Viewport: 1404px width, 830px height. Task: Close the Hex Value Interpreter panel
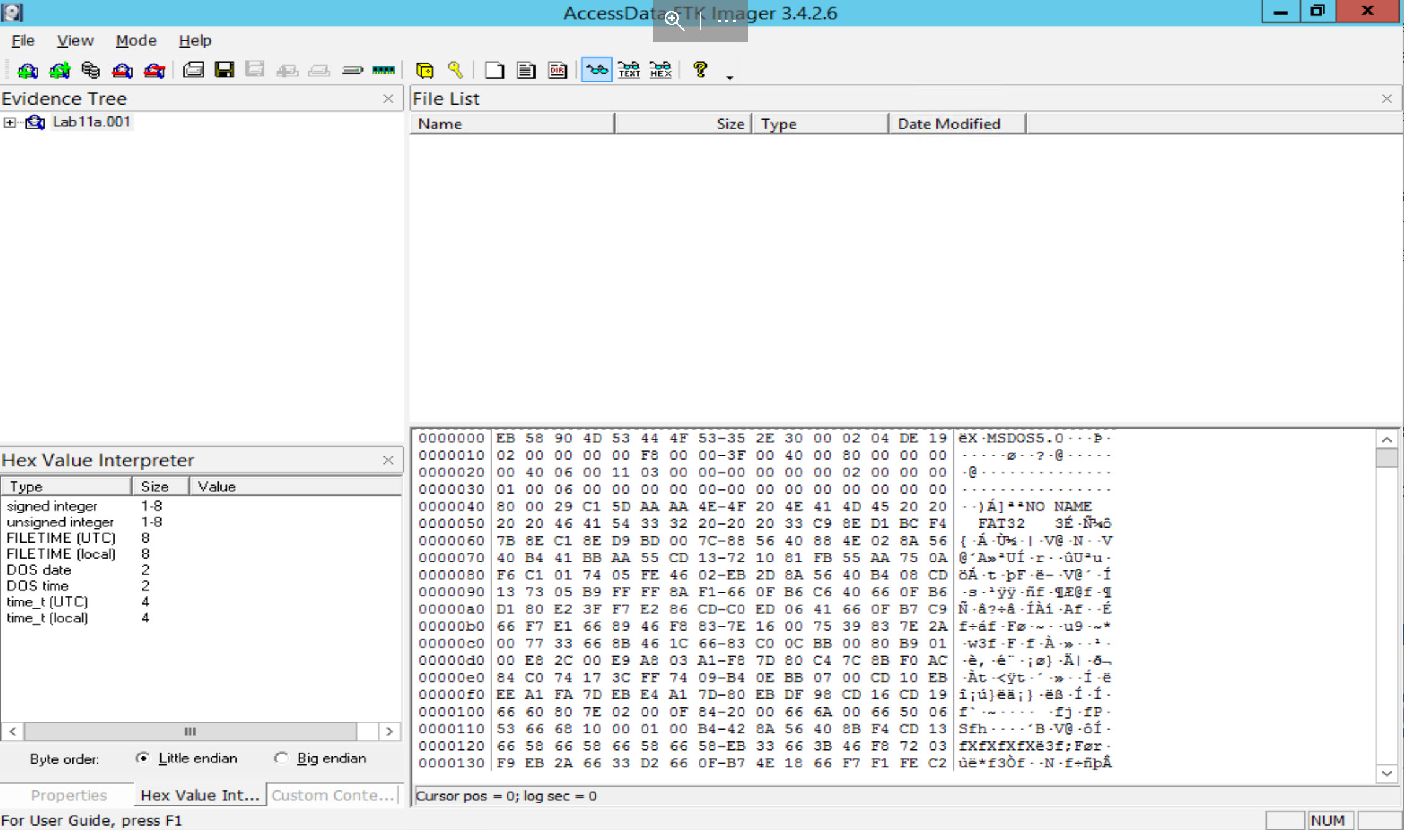(x=388, y=460)
